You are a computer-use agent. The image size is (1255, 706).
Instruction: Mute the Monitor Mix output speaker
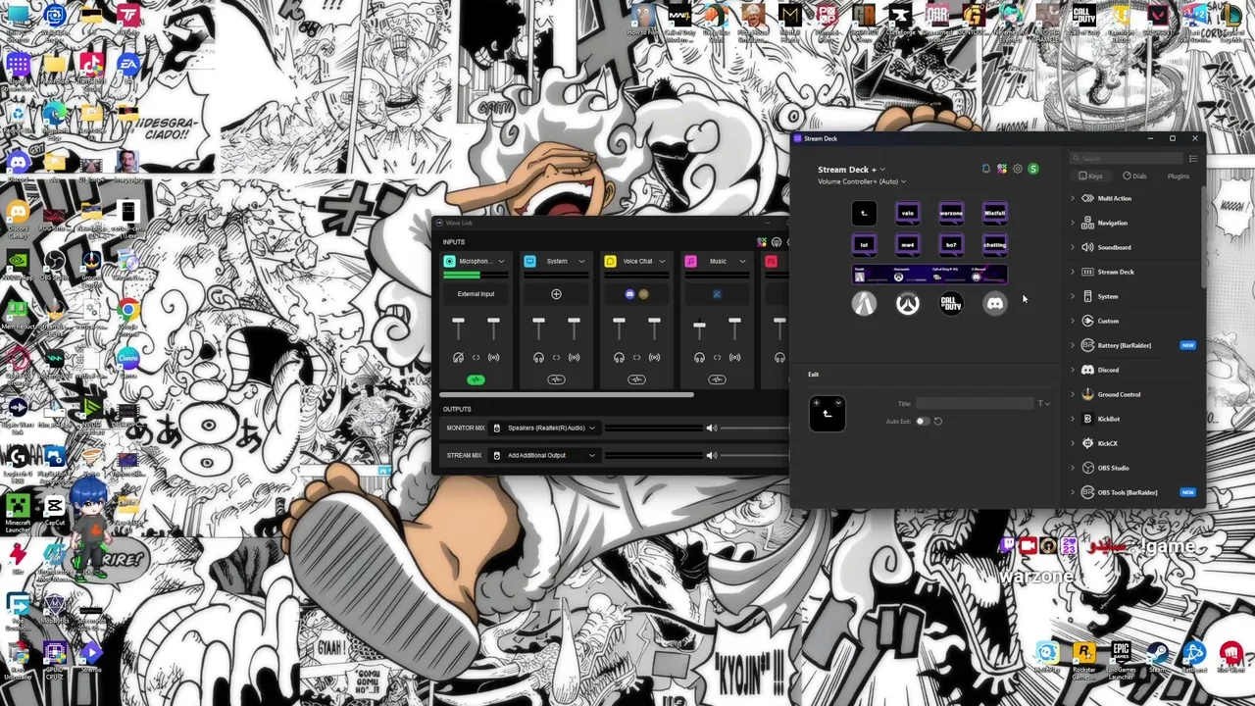[x=711, y=428]
